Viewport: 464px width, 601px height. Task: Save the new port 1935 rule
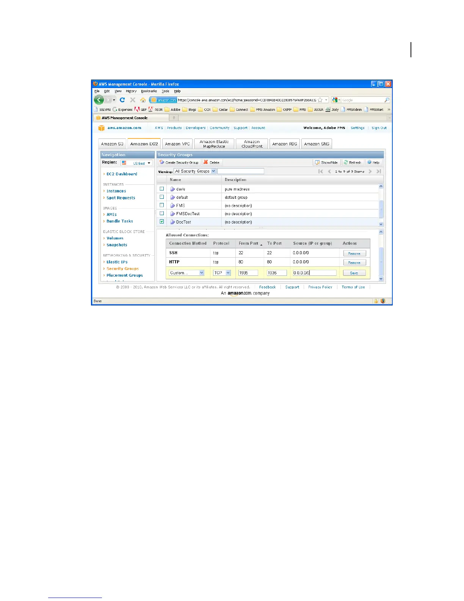coord(354,273)
